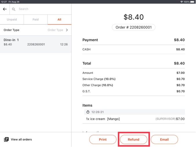Select the All orders tab
This screenshot has height=147, width=196.
(59, 20)
